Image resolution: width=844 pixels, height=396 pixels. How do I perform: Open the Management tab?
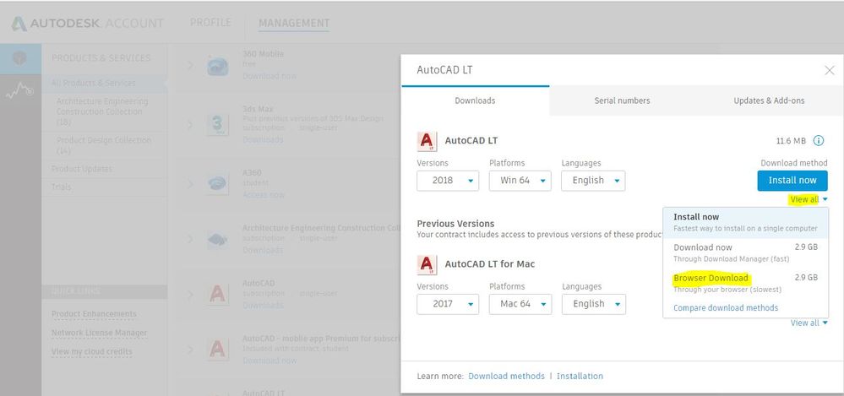point(294,23)
